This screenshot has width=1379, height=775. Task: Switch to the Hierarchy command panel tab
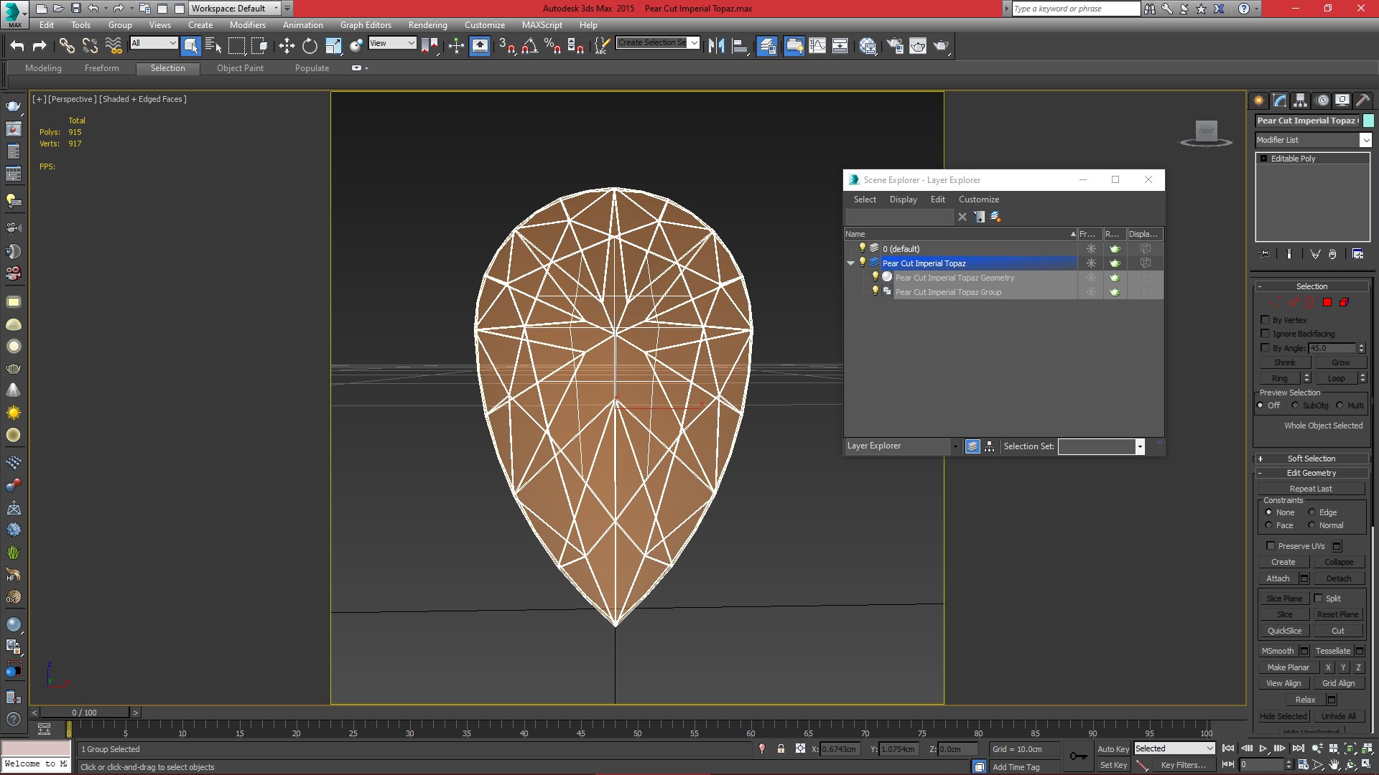tap(1301, 100)
